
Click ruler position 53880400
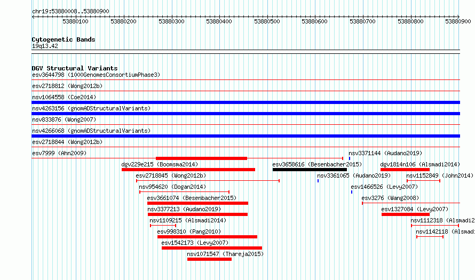tap(219, 21)
